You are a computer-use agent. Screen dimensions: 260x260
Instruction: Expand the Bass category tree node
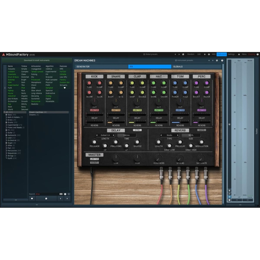tap(6, 115)
